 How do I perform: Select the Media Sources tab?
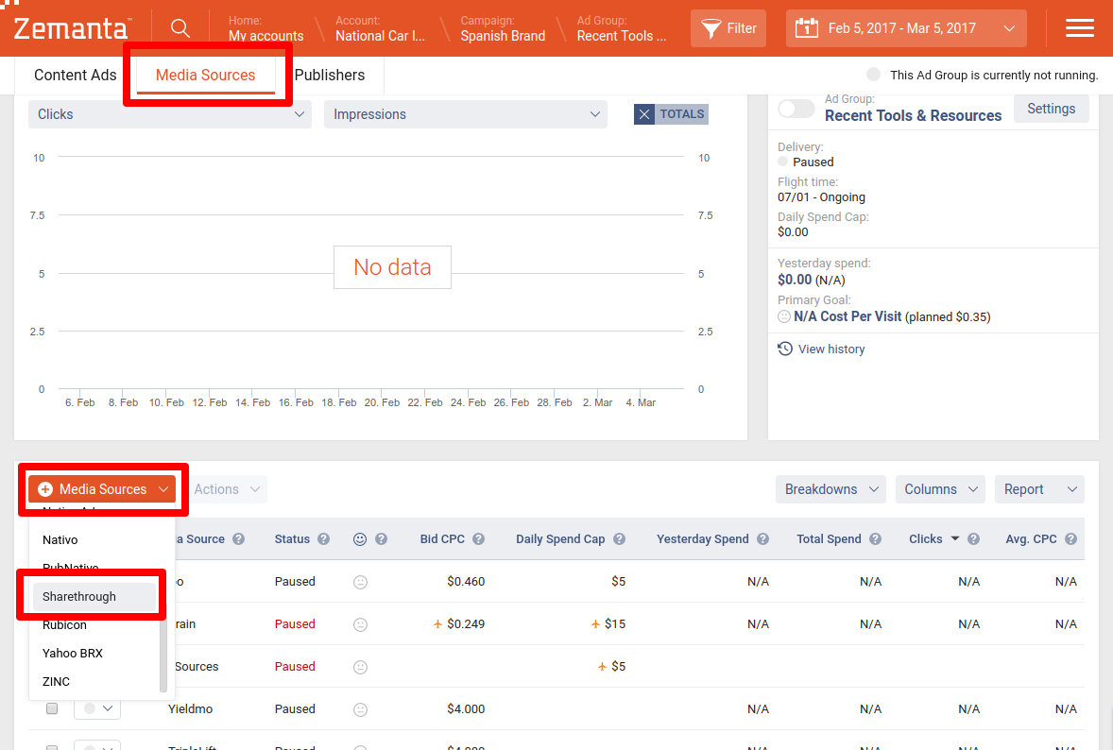point(205,76)
